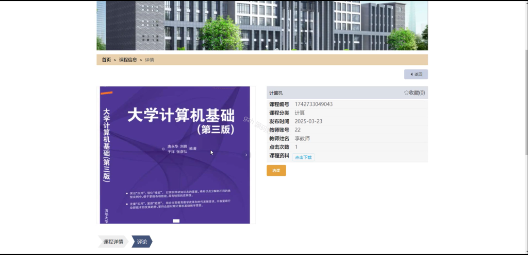This screenshot has width=528, height=255.
Task: Download course material via 点击下载
Action: point(303,157)
